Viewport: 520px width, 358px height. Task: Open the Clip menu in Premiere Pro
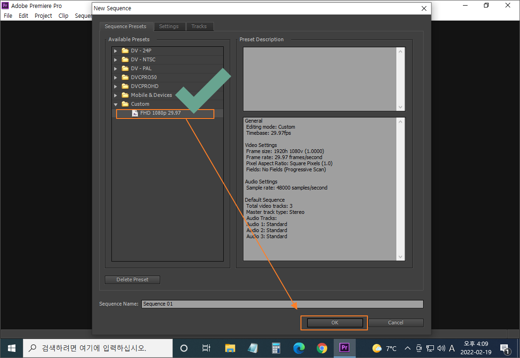[63, 15]
